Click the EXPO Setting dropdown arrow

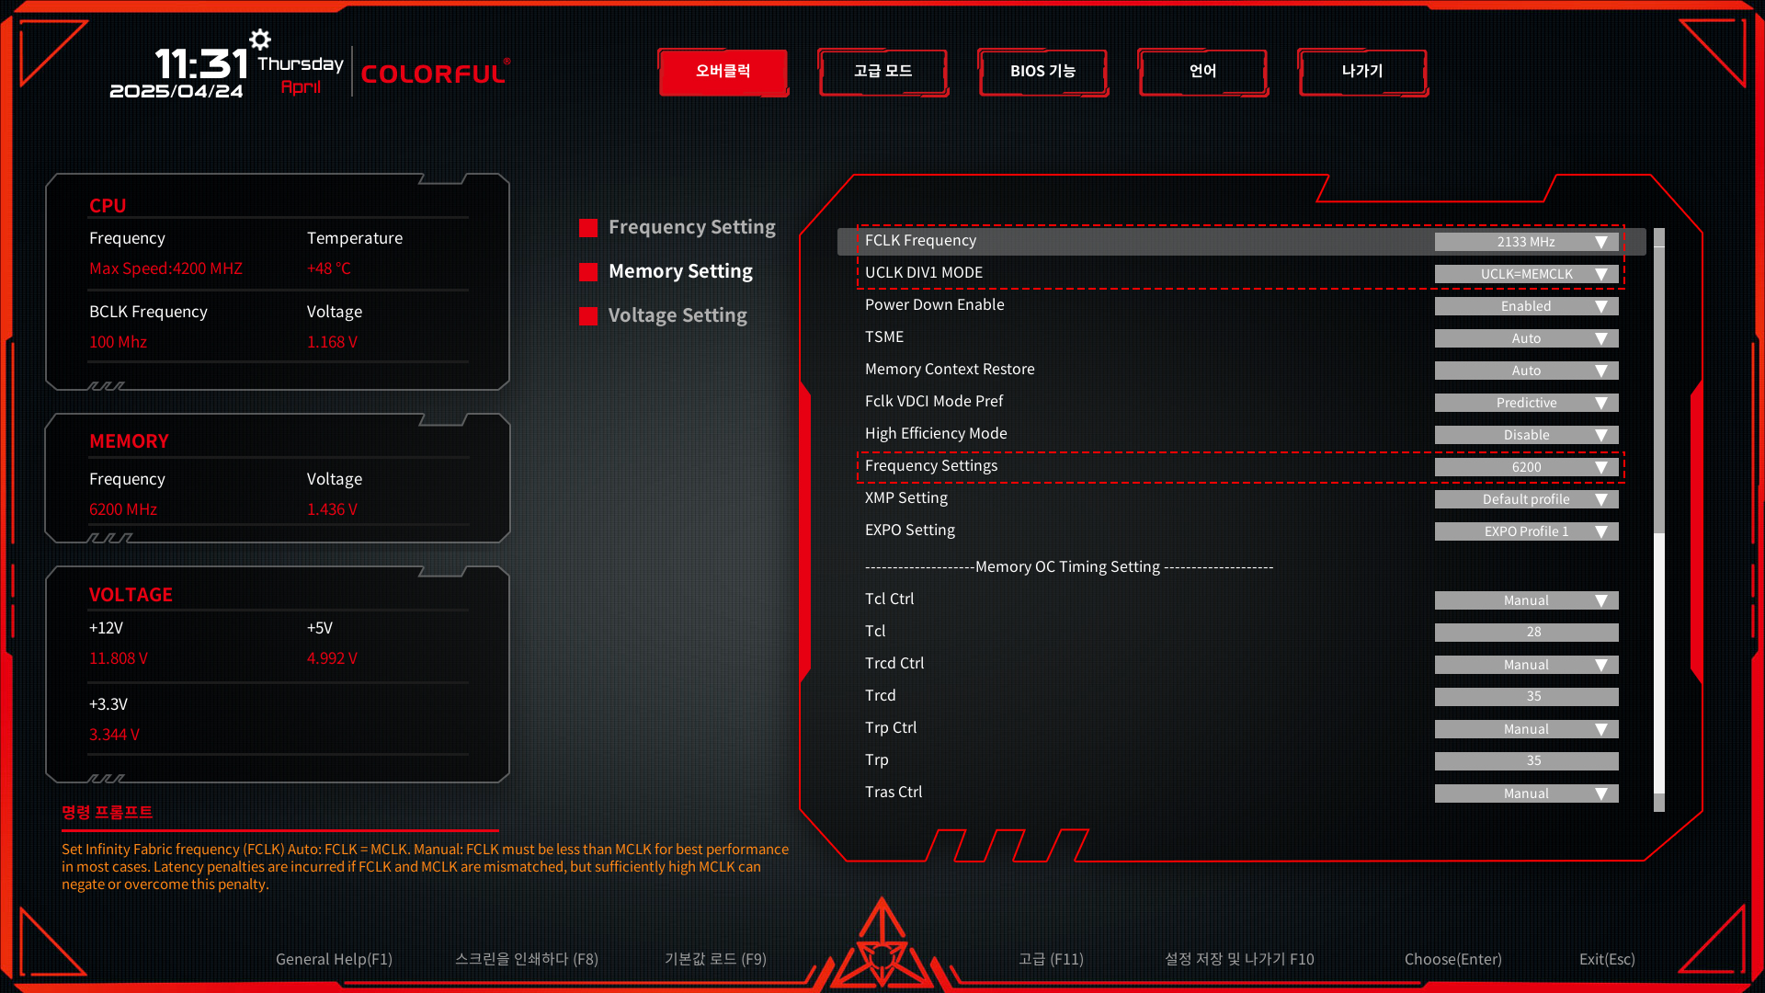(1601, 531)
